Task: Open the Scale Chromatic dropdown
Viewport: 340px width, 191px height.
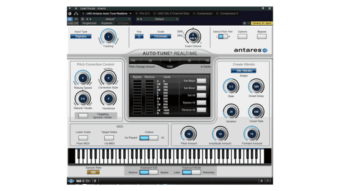Action: click(x=160, y=36)
